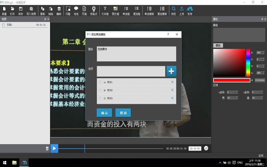This screenshot has width=267, height=167.
Task: Select 页面1 entry in the 视图 list
Action: pyautogui.click(x=25, y=25)
